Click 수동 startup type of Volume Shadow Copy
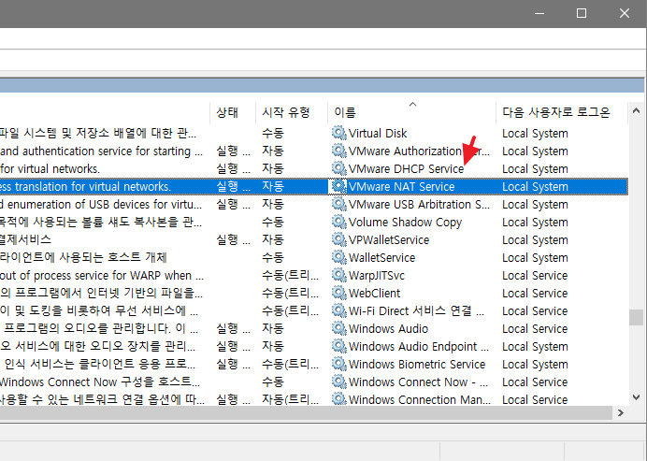Image resolution: width=647 pixels, height=461 pixels. [273, 222]
